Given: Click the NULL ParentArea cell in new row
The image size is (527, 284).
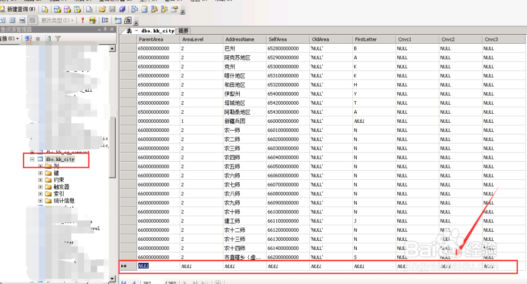Looking at the screenshot, I should [158, 266].
